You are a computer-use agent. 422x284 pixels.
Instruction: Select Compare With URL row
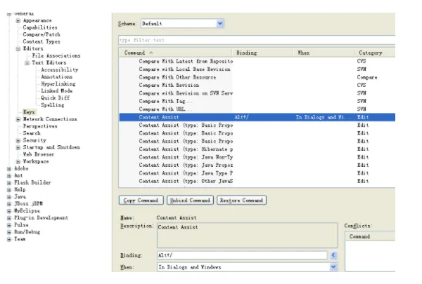(x=257, y=109)
